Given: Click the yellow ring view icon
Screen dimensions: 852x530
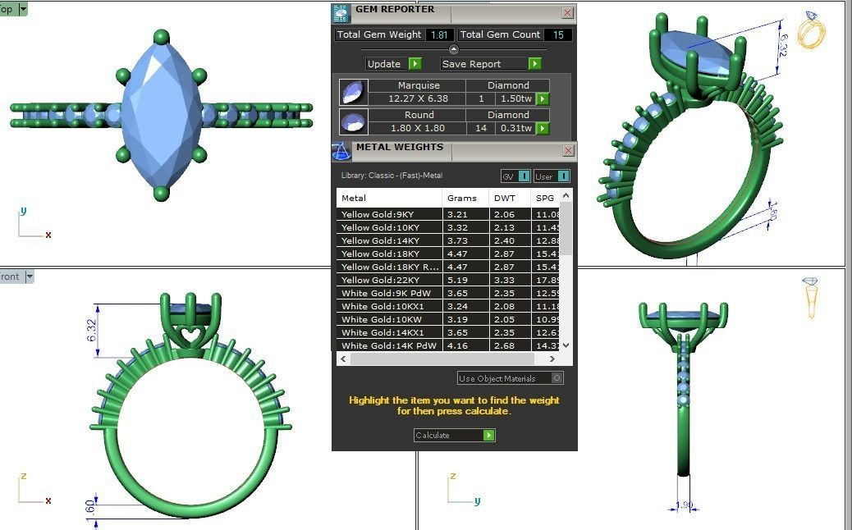Looking at the screenshot, I should 811,30.
